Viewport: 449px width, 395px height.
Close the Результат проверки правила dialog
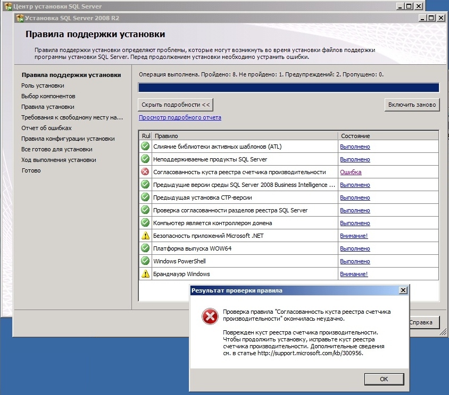(x=403, y=290)
